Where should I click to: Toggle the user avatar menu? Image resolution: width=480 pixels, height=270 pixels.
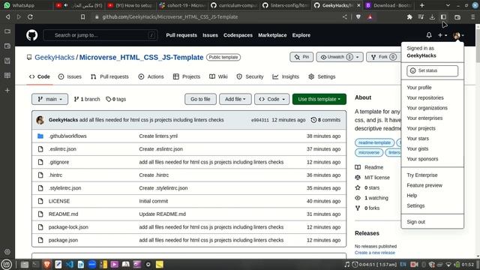458,35
